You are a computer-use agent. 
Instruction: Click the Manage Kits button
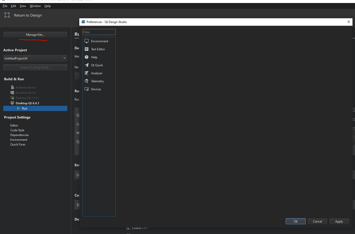35,34
